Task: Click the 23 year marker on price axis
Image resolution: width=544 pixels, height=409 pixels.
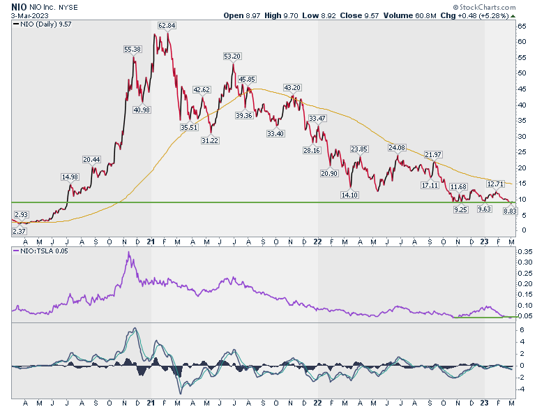Action: point(484,241)
